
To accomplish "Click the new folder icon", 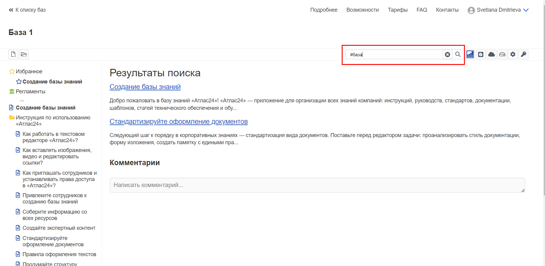I will (x=24, y=54).
